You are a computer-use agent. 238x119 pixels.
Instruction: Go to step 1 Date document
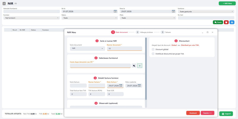[x=120, y=32]
